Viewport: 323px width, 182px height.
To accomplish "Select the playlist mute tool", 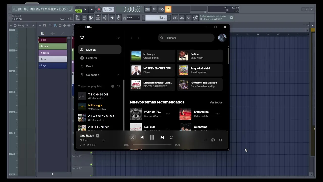I will pyautogui.click(x=64, y=25).
